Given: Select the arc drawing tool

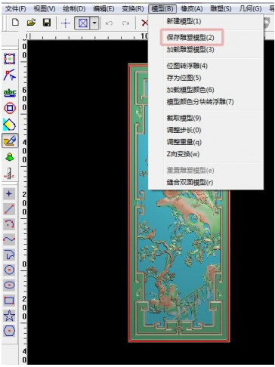Looking at the screenshot, I should pyautogui.click(x=9, y=224).
